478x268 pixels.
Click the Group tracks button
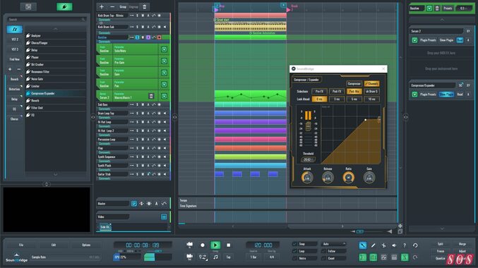[123, 7]
